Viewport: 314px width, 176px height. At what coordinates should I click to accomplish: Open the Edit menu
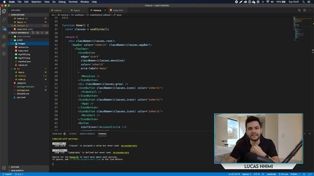(26, 2)
